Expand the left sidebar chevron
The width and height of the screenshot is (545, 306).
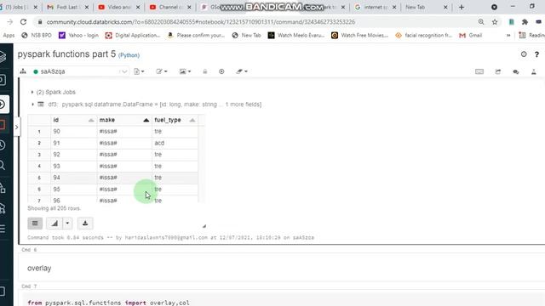(x=16, y=127)
